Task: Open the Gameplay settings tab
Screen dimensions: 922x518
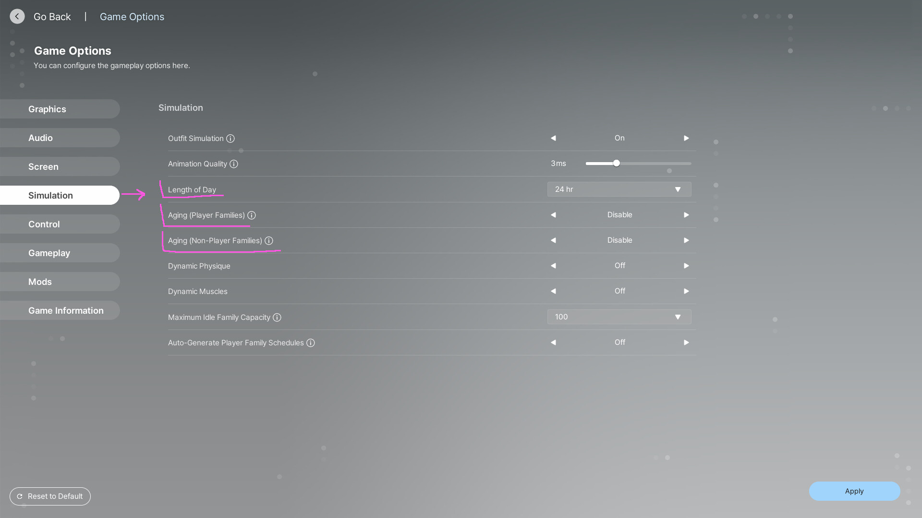Action: 49,253
